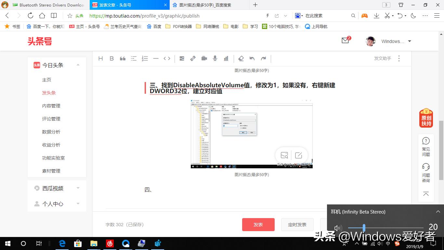Image resolution: width=444 pixels, height=250 pixels.
Task: Insert a blockquote
Action: click(x=123, y=58)
